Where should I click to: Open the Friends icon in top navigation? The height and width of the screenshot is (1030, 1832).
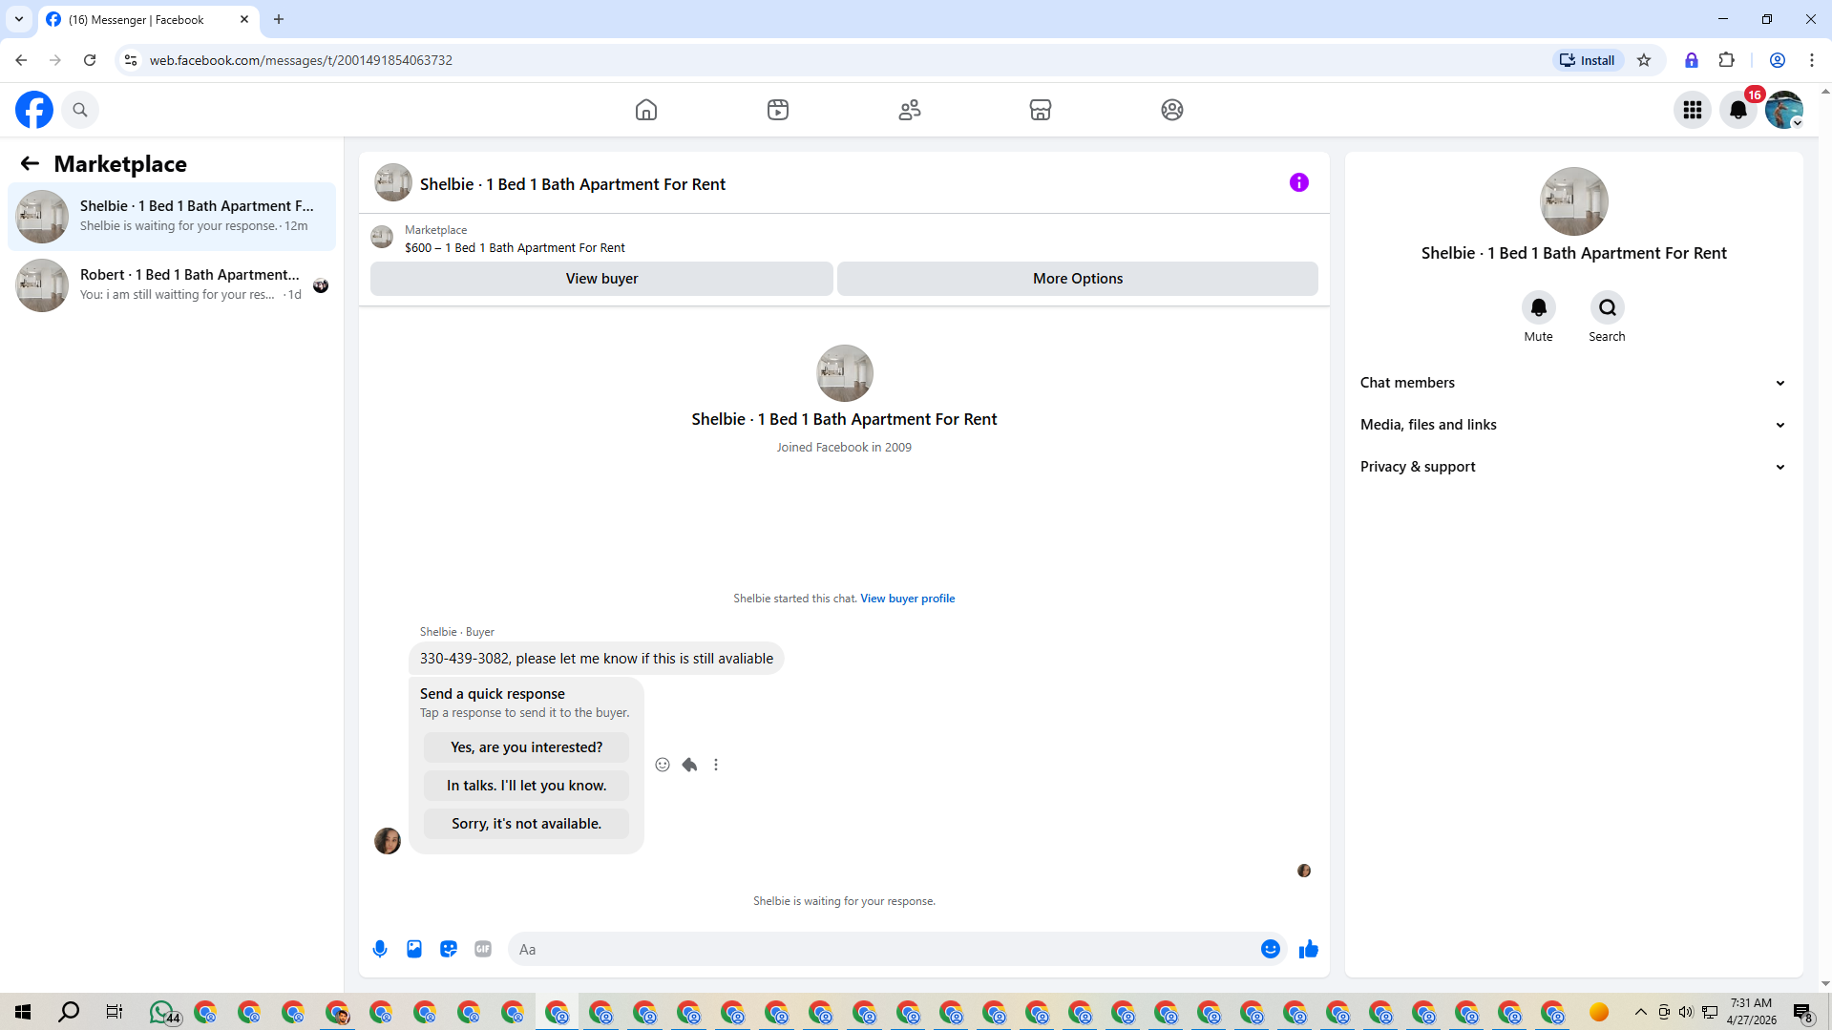coord(910,110)
